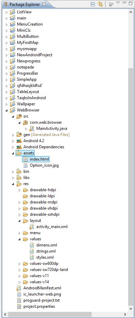135x318 pixels.
Task: Select the Wallpaper project
Action: point(26,104)
